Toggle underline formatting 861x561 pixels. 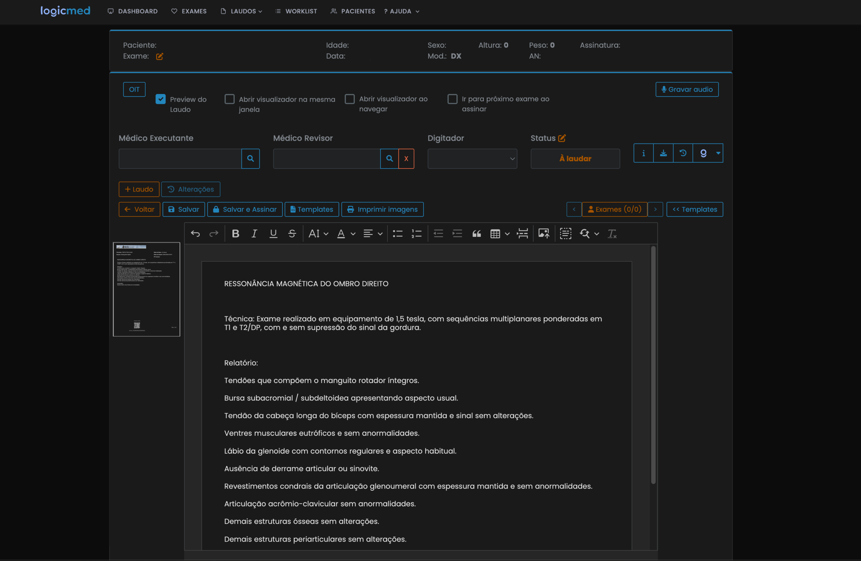pos(273,234)
